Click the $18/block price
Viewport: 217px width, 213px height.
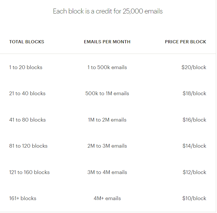click(194, 93)
